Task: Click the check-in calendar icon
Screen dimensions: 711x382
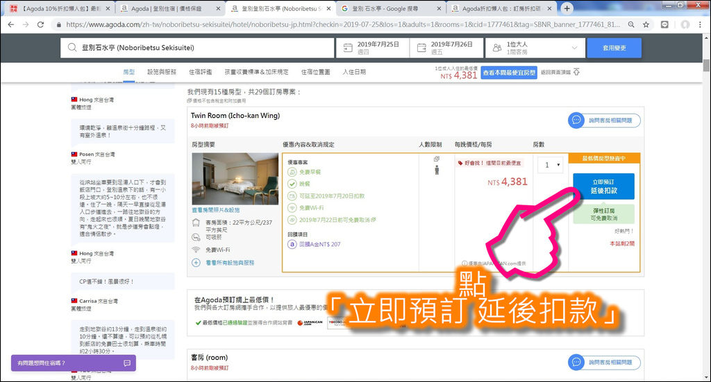Action: 348,48
